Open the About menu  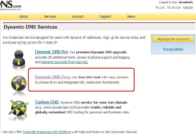[x=23, y=16]
